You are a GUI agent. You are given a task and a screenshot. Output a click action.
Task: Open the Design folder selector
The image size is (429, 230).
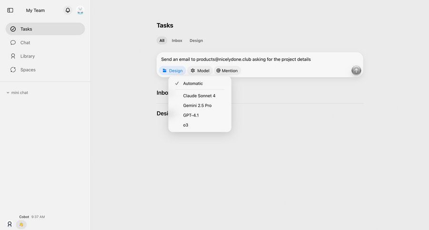click(x=173, y=71)
